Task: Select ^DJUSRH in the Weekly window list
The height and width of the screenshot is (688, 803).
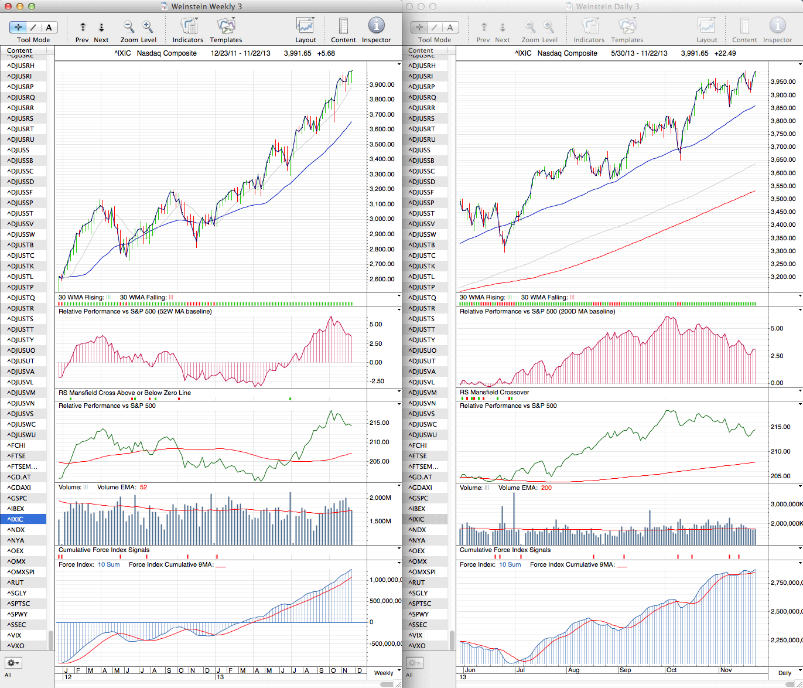Action: pos(23,66)
